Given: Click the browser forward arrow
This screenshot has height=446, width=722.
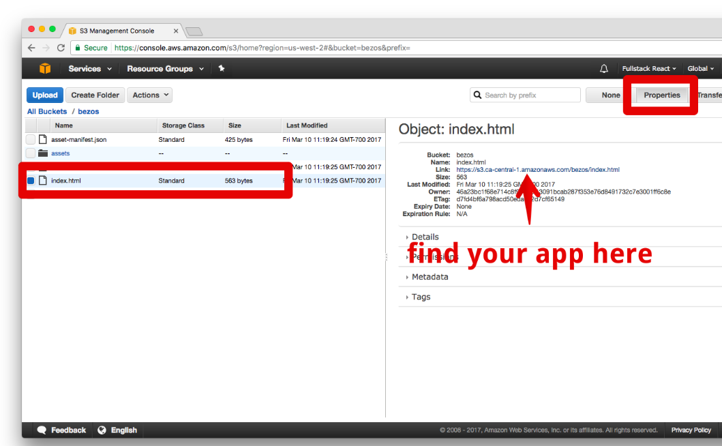Looking at the screenshot, I should [x=46, y=48].
